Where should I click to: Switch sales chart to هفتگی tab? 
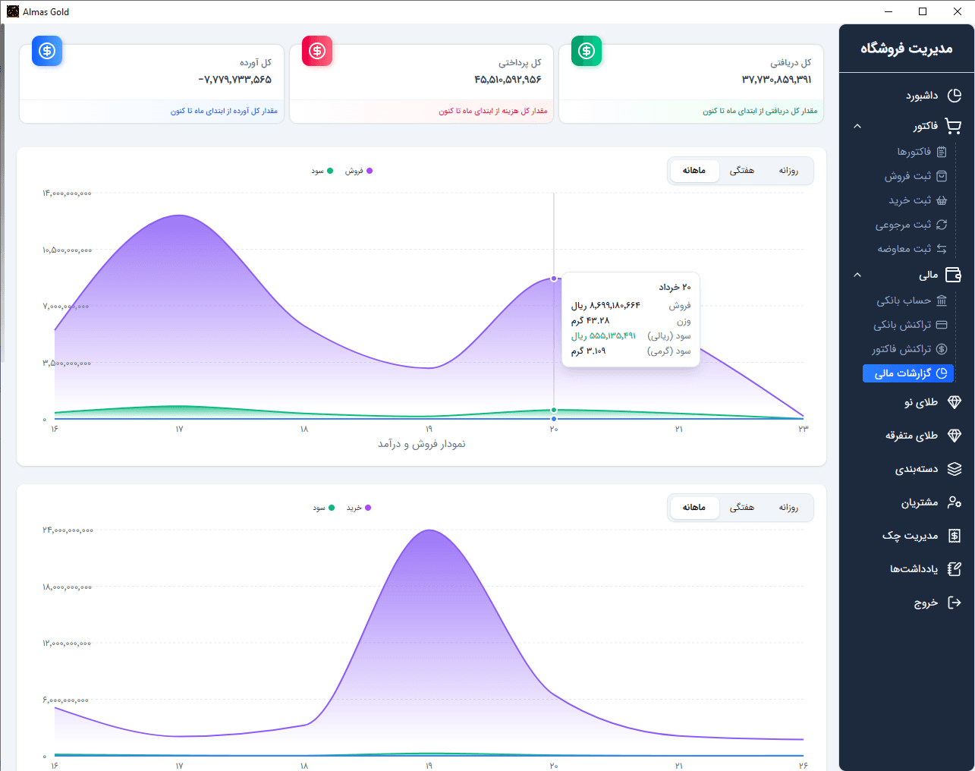(741, 171)
